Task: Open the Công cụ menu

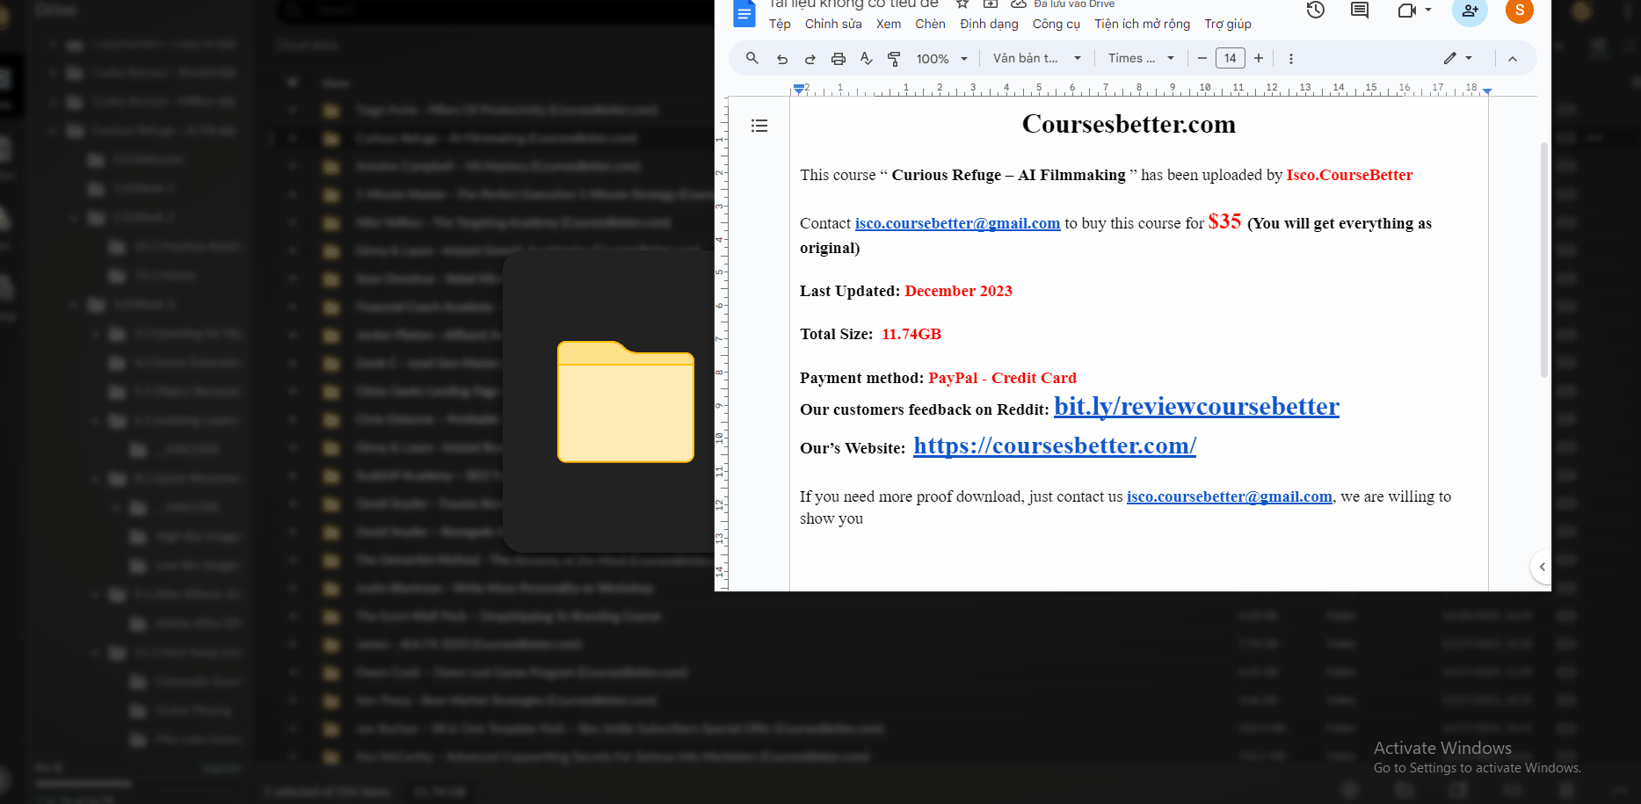Action: 1056,24
